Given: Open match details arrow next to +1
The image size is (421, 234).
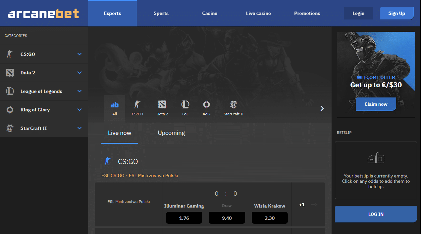Looking at the screenshot, I should [314, 205].
